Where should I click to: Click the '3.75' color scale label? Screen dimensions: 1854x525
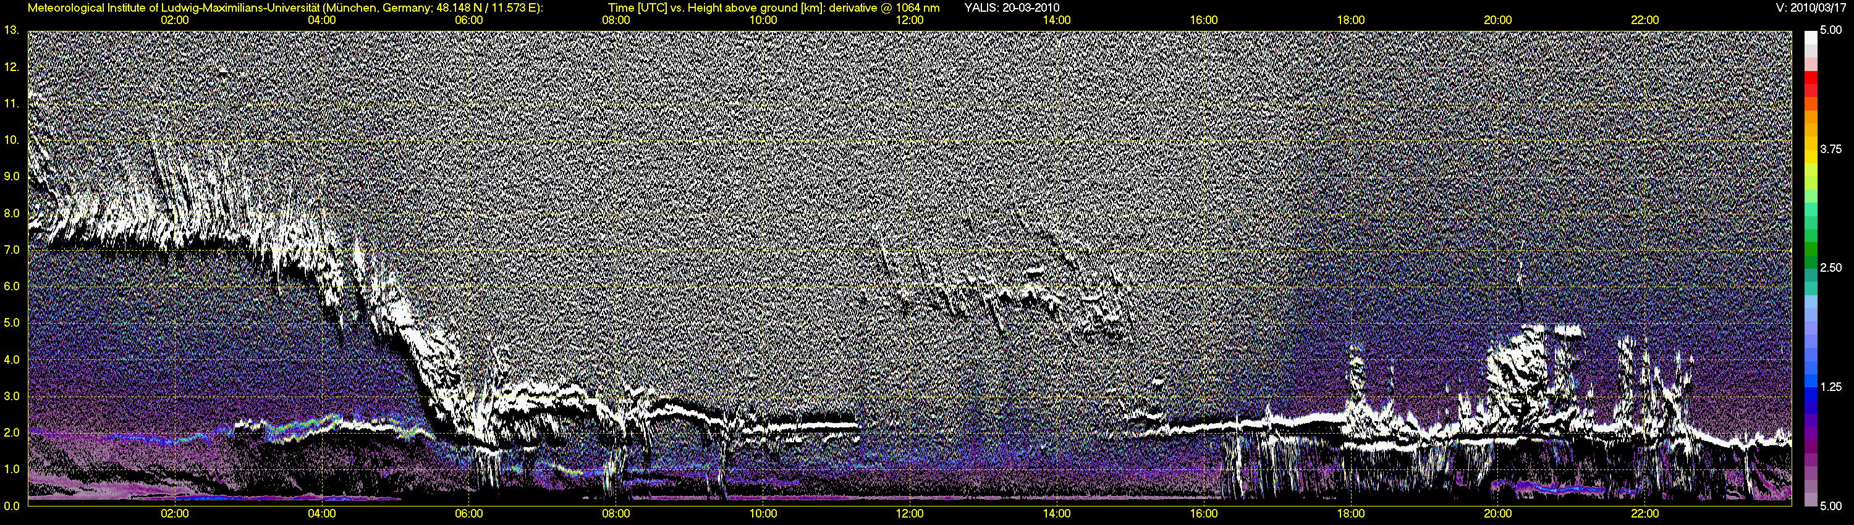coord(1831,149)
